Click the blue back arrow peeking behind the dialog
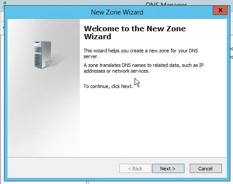233x184 pixels. click(x=4, y=27)
